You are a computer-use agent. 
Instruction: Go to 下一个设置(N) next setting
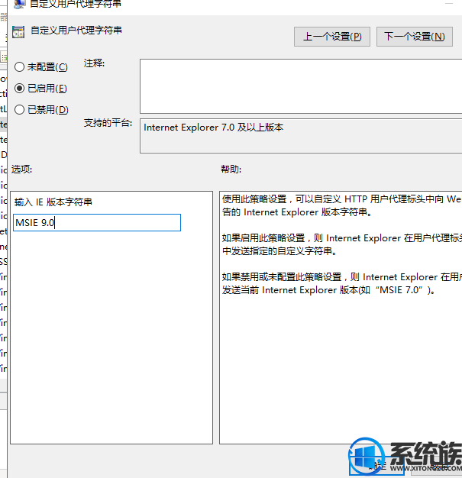click(414, 37)
